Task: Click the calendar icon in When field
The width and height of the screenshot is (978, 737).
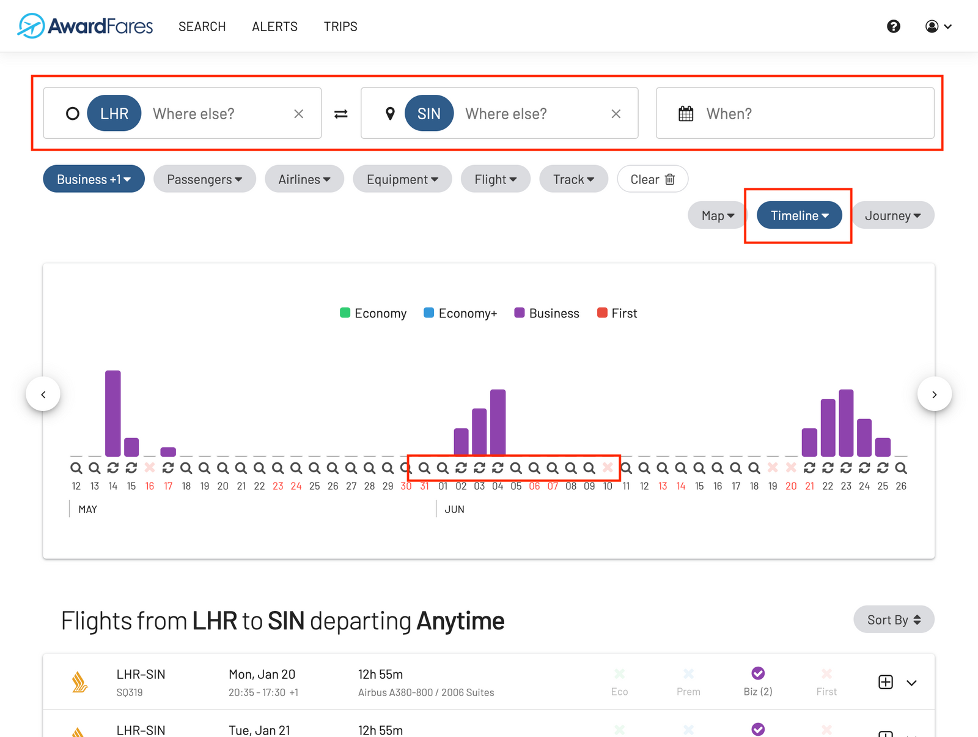Action: coord(686,114)
